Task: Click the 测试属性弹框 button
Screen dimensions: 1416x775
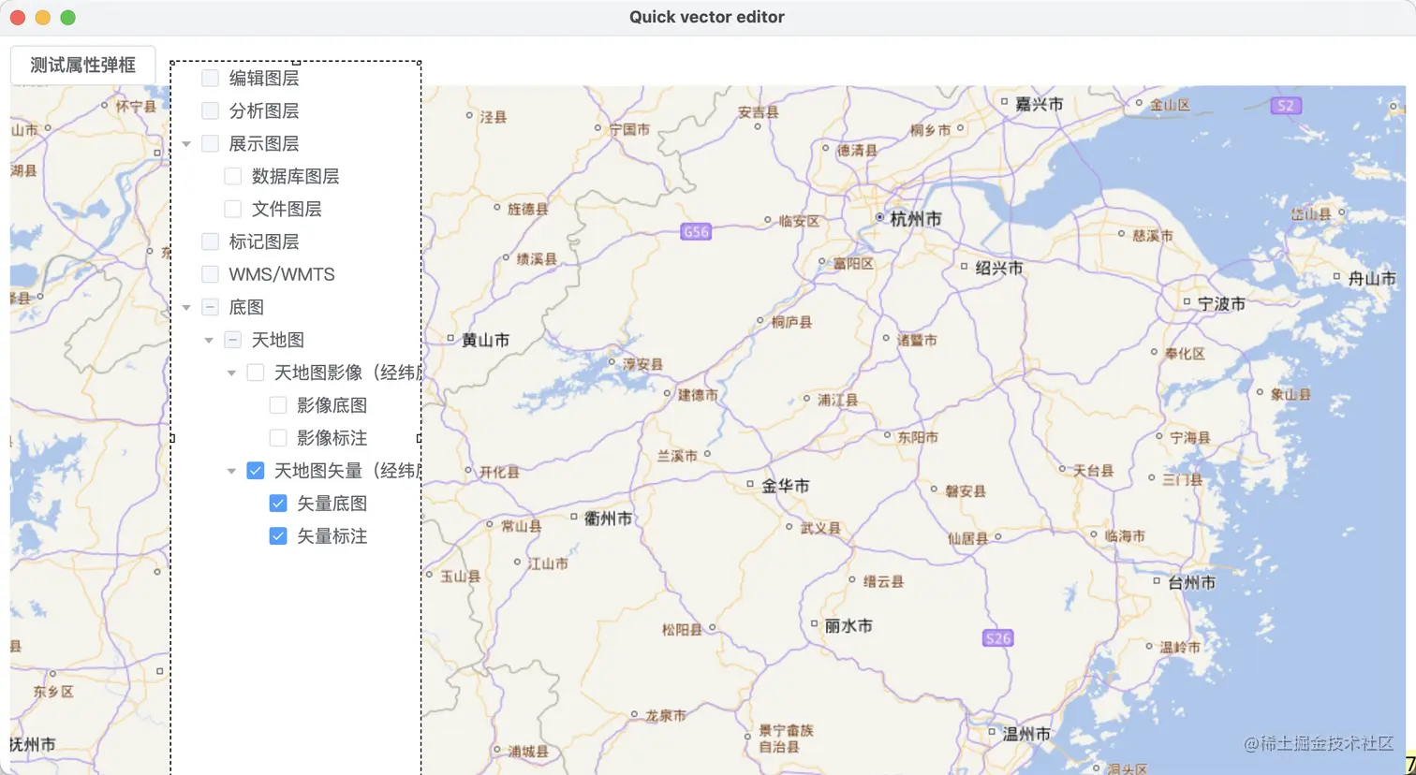Action: (82, 65)
